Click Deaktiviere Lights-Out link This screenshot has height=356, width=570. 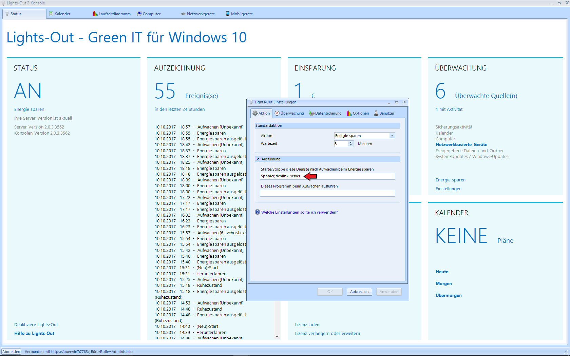[x=36, y=325]
